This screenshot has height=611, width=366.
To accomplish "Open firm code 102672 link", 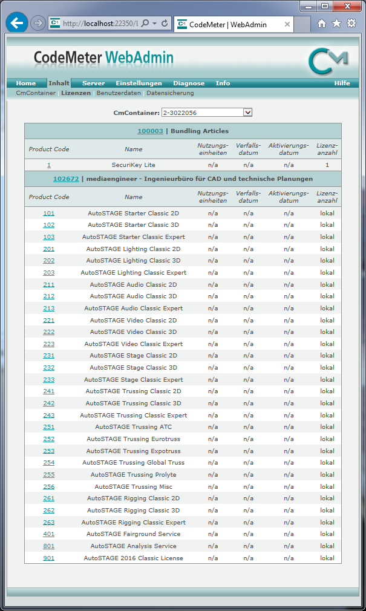I will tap(66, 179).
